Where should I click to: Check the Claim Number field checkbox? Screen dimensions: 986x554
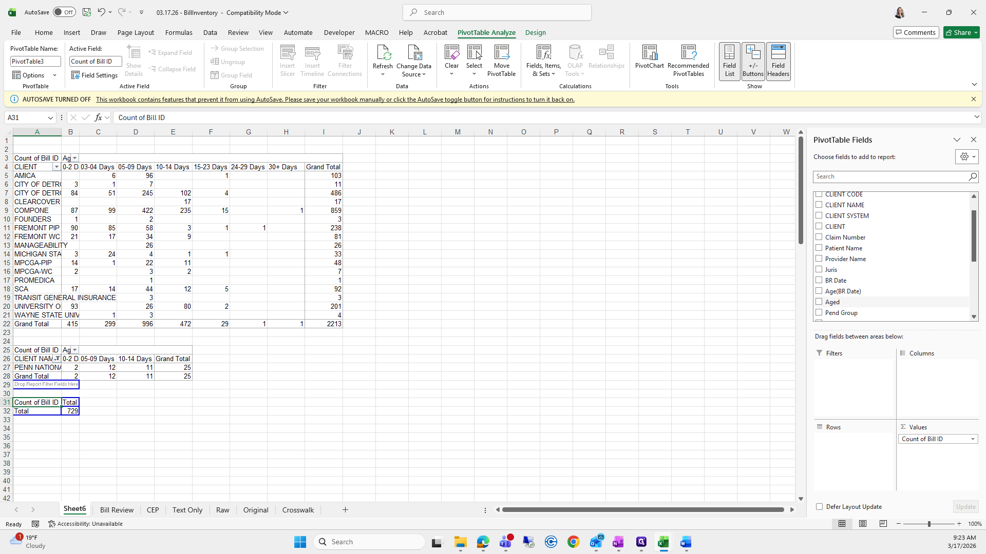pyautogui.click(x=819, y=237)
